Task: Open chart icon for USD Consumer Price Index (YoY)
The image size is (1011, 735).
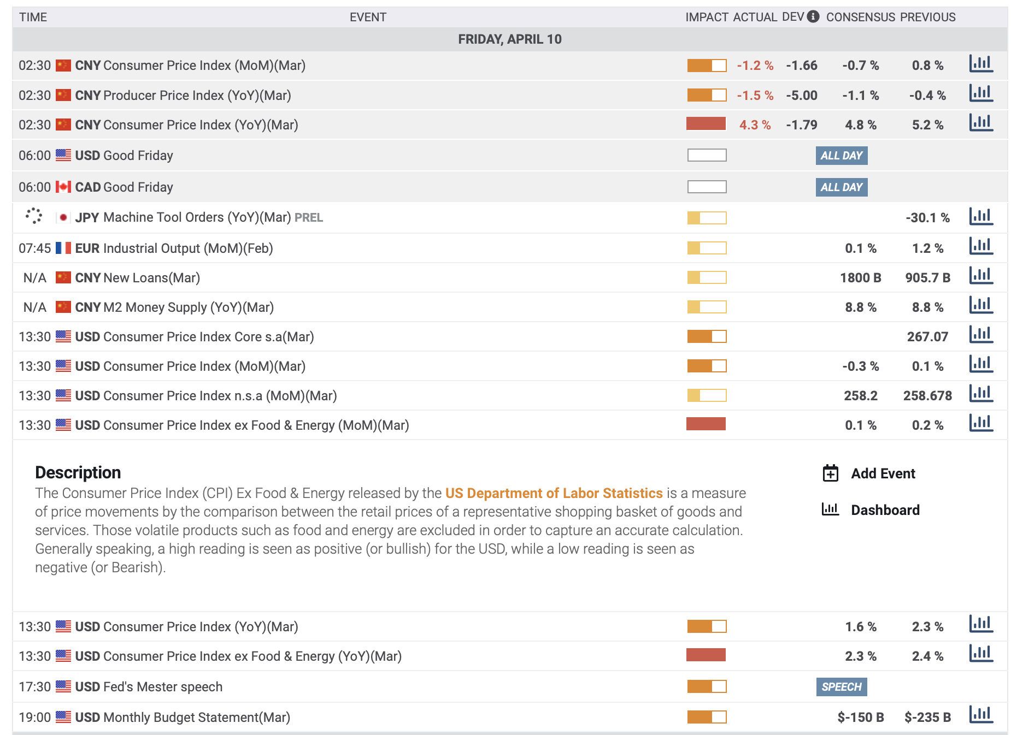Action: 980,624
